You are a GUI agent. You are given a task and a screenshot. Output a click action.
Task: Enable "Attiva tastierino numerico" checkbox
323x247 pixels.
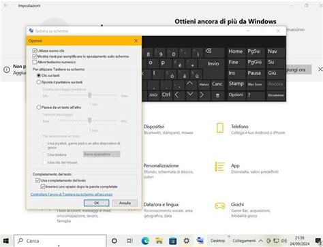35,62
